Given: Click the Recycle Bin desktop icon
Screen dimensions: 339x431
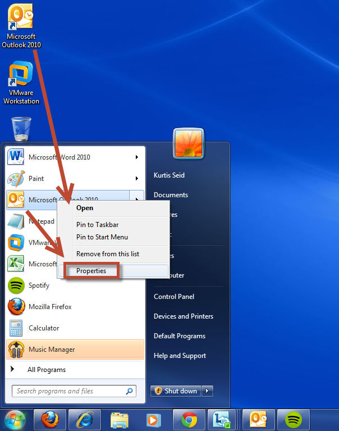Looking at the screenshot, I should click(21, 129).
